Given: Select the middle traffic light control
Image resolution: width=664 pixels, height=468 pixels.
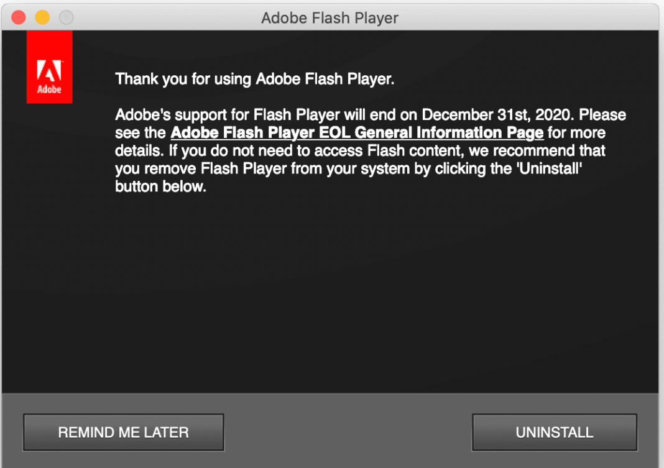Looking at the screenshot, I should [42, 17].
